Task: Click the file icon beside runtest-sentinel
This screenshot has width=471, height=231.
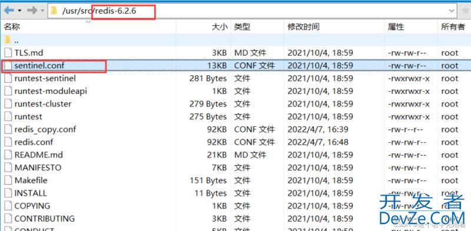Action: [x=8, y=78]
